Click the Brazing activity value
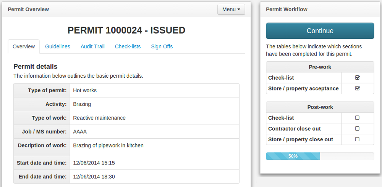Viewport: 382px width, 187px height. point(82,104)
